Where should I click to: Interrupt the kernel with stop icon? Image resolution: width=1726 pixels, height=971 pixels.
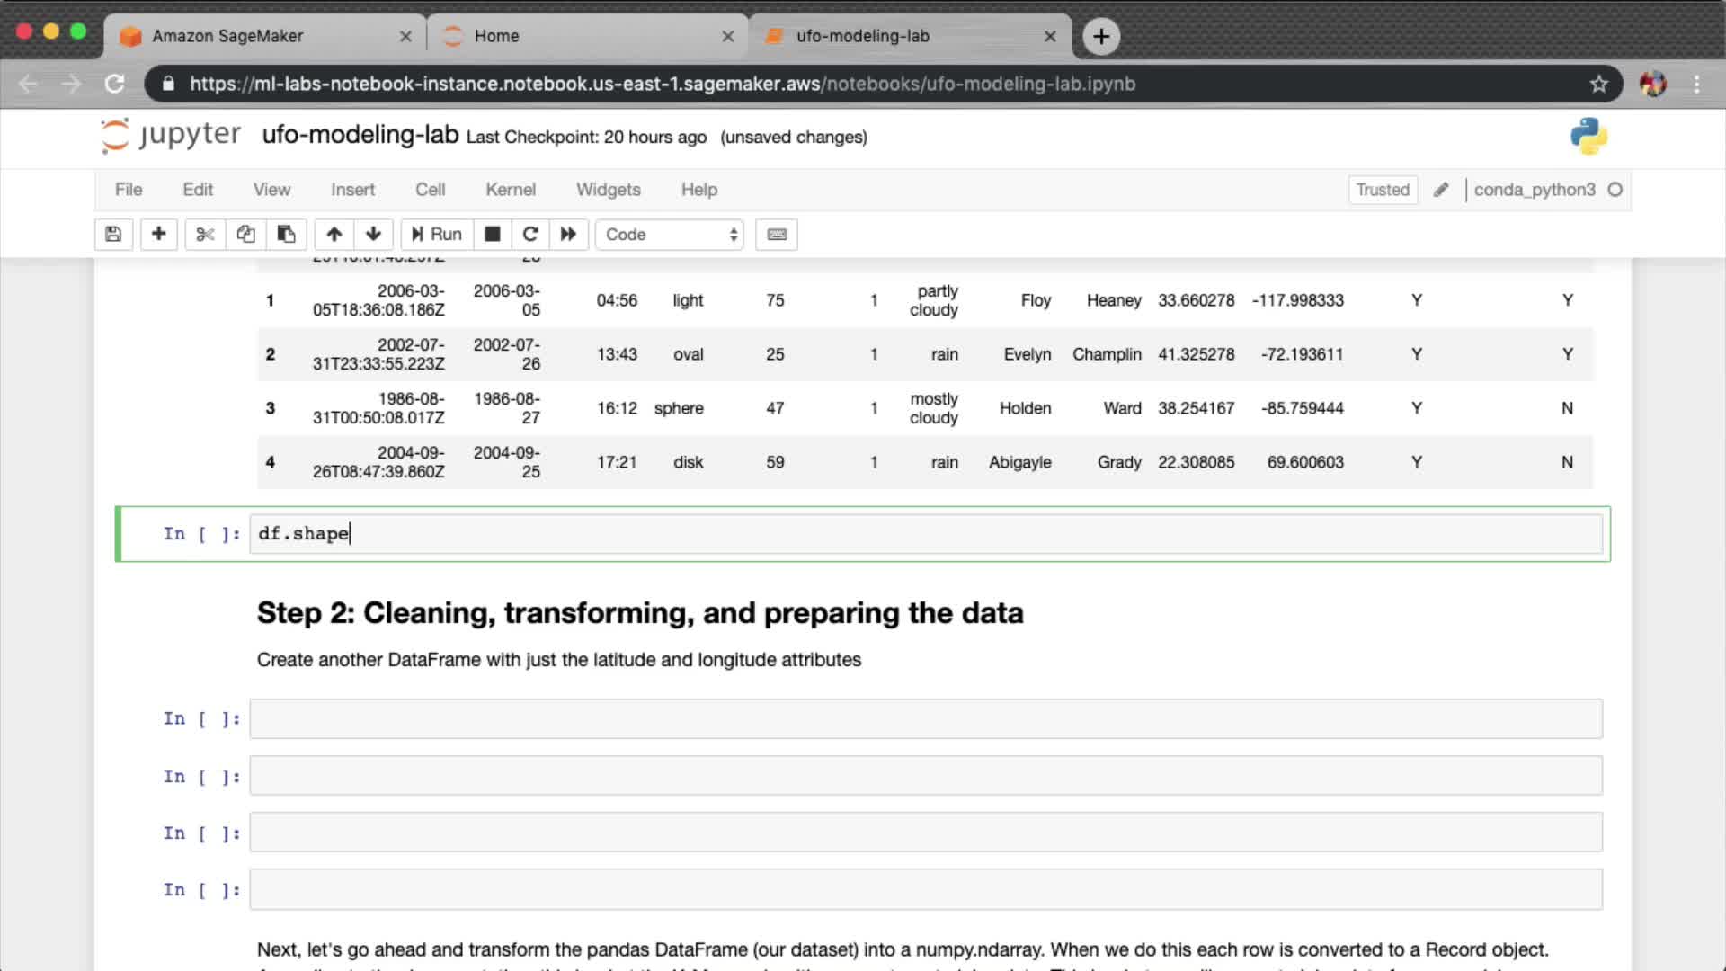(492, 235)
